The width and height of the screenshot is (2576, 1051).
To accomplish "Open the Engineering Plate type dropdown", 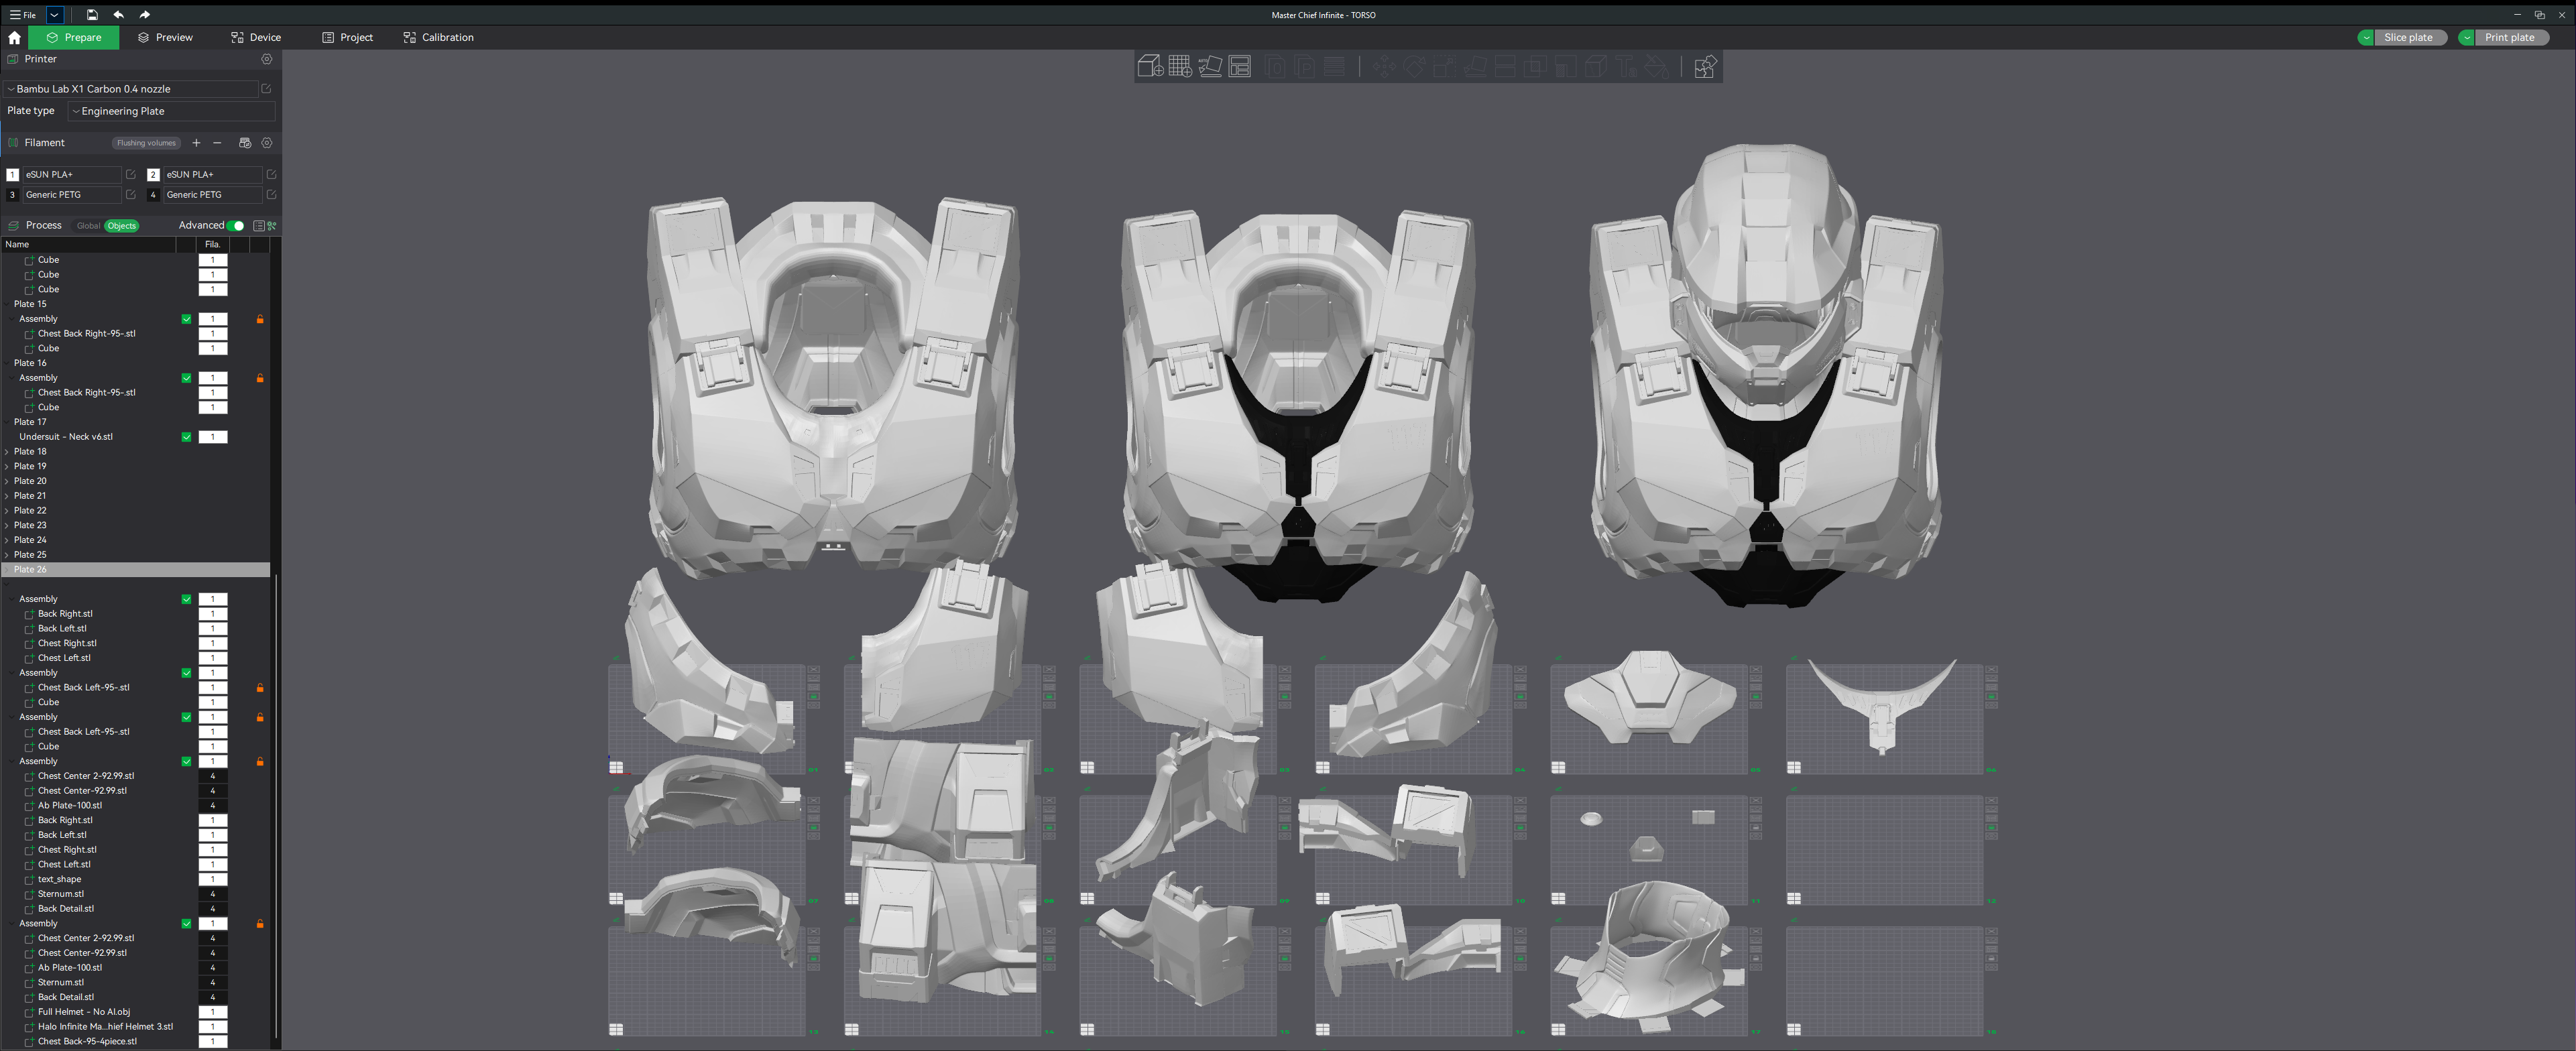I will [x=170, y=111].
